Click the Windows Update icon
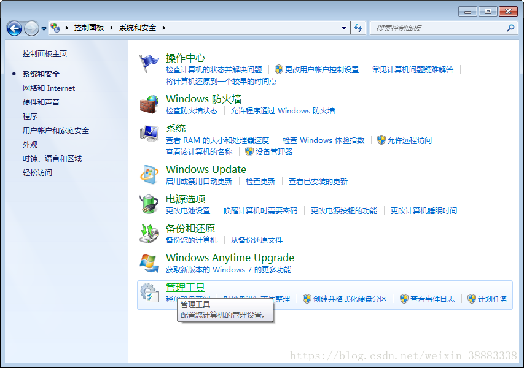This screenshot has width=524, height=368. point(149,174)
